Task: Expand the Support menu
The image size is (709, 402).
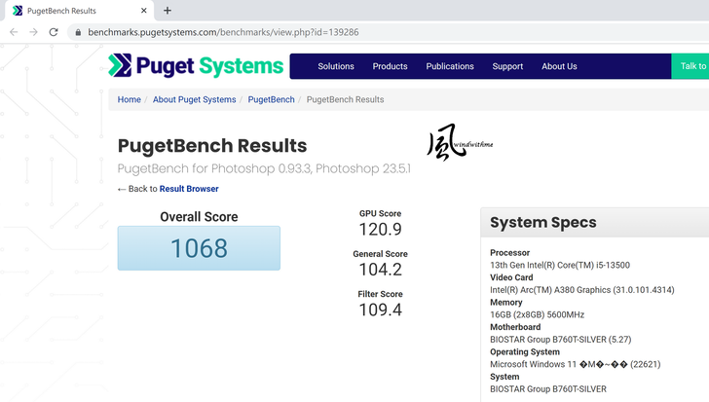Action: point(507,66)
